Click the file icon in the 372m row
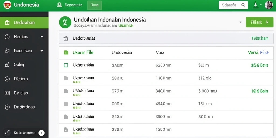The height and width of the screenshot is (138, 276). tap(66, 91)
